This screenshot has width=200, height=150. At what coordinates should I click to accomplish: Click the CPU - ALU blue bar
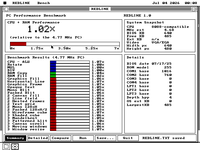coord(53,62)
